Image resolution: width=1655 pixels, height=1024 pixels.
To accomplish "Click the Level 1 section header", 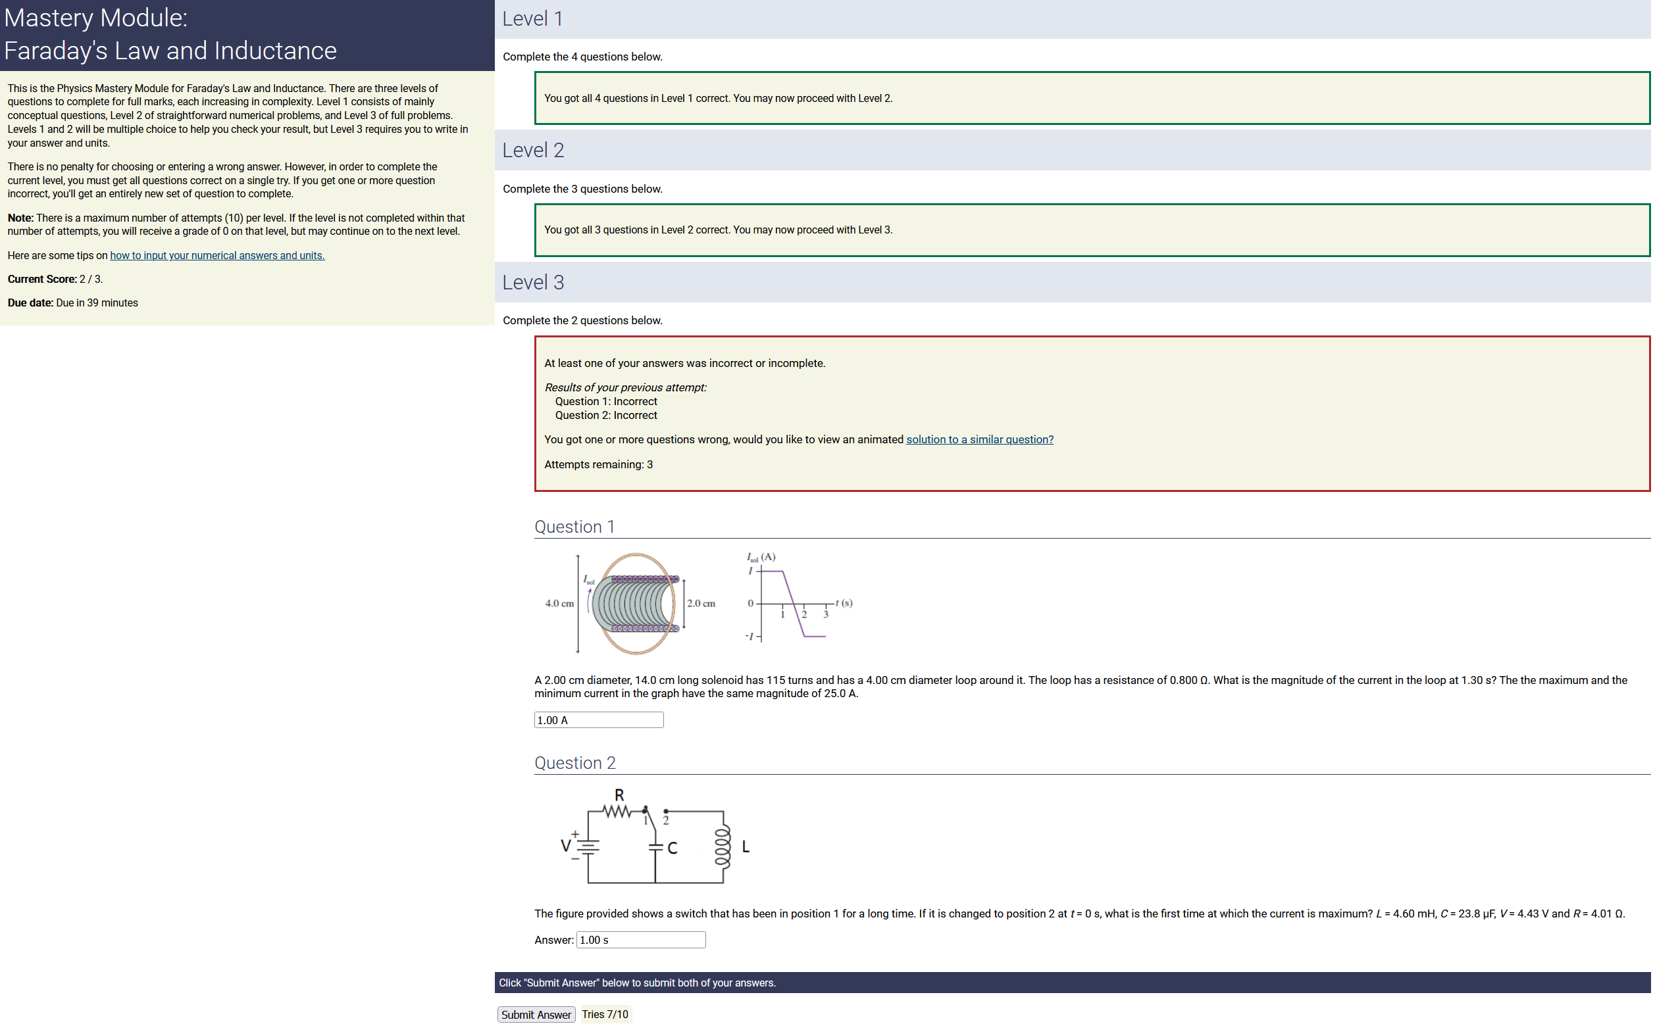I will 532,19.
